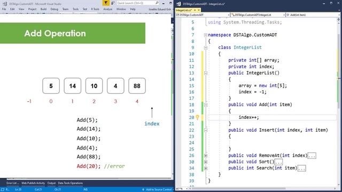Screen dimensions: 342x192
Task: Open the tab overflow dropdown arrow in editor
Action: click(x=339, y=10)
